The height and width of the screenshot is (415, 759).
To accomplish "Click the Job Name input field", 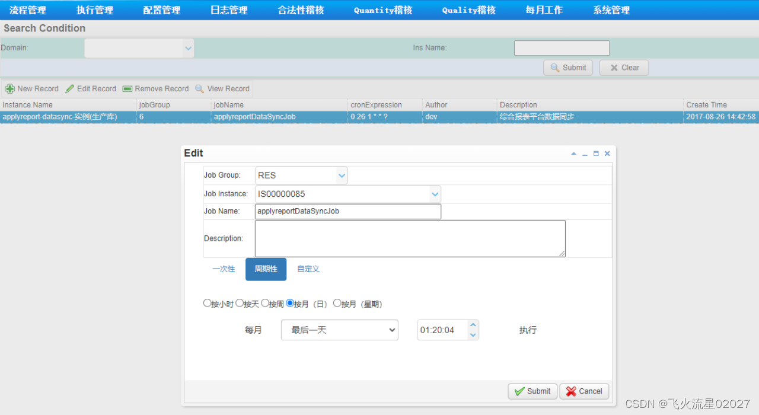I will 348,212.
